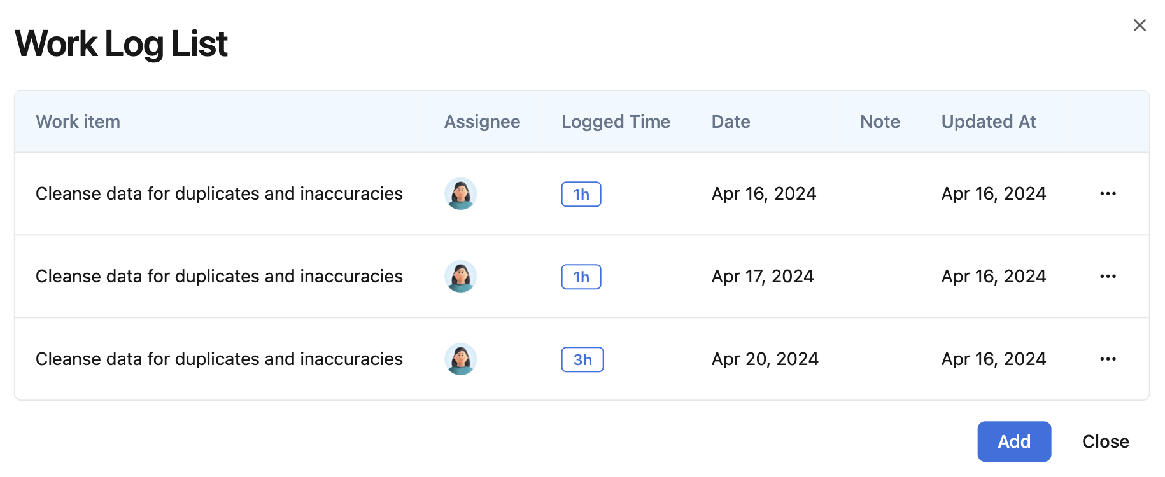Select the first Cleanse data work item row
The image size is (1165, 477).
[x=220, y=194]
